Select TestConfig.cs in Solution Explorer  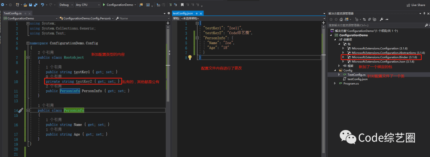pyautogui.click(x=356, y=75)
